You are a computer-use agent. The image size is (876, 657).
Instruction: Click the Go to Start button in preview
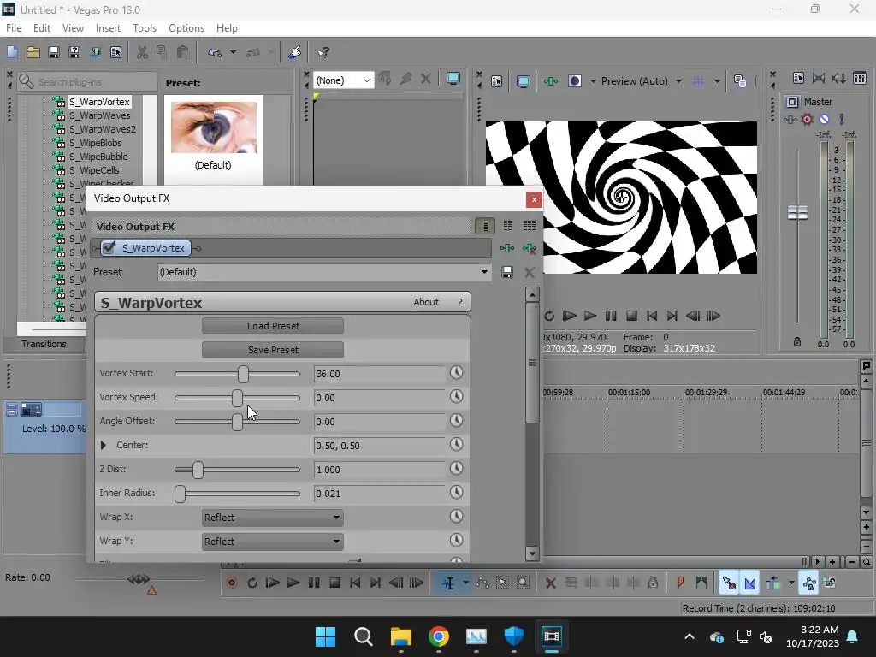[651, 317]
